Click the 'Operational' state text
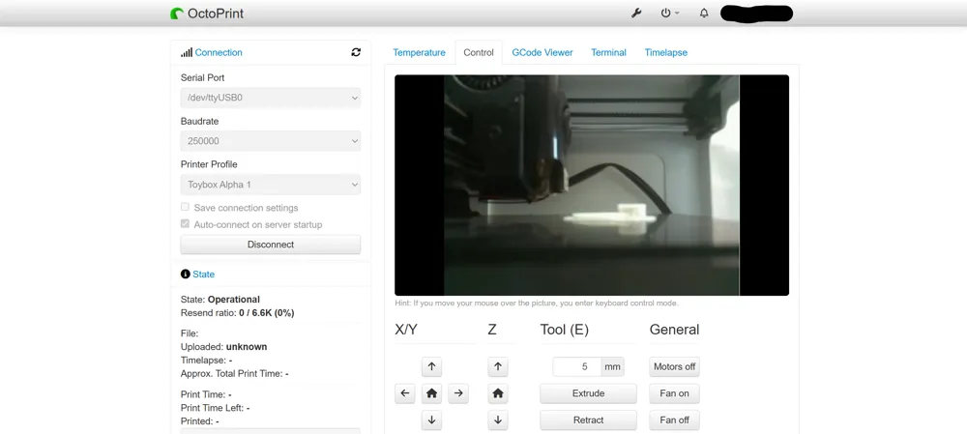 click(234, 299)
